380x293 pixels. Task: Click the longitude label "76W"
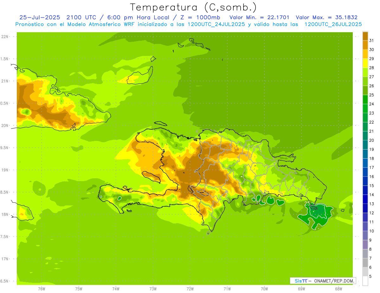point(41,289)
